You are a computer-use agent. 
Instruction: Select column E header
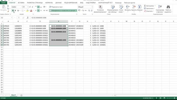pyautogui.click(x=59, y=21)
